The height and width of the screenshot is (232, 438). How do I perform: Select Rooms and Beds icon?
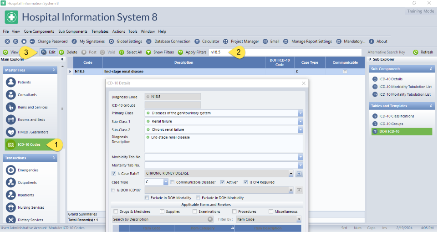pos(11,119)
